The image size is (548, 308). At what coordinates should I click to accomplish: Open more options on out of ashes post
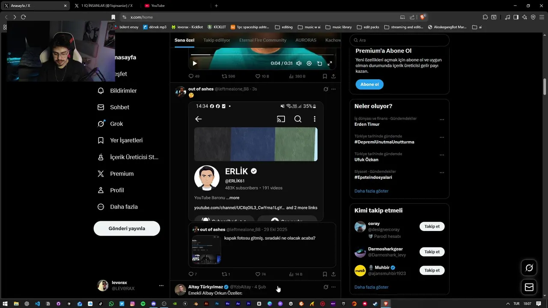(x=334, y=89)
